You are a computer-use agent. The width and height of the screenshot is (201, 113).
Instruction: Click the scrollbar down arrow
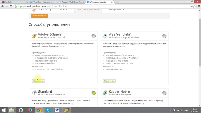point(200,106)
